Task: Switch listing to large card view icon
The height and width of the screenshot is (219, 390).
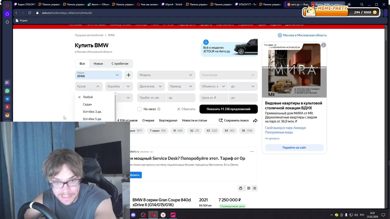Action: pos(241,188)
